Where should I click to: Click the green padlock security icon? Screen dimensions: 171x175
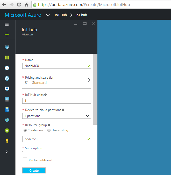point(35,5)
